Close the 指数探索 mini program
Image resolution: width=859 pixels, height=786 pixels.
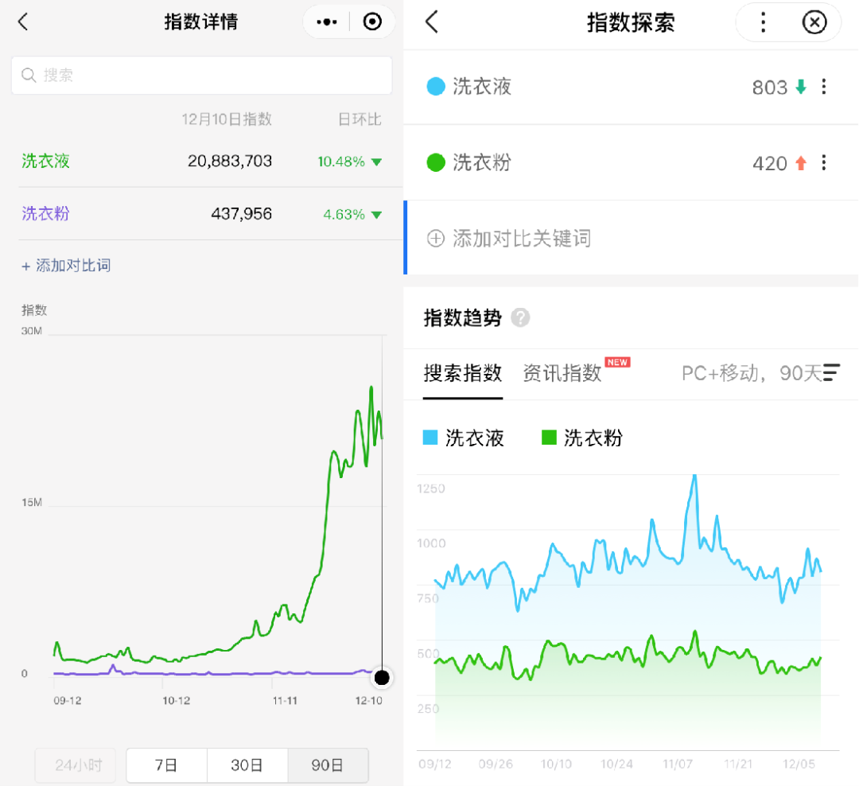[814, 22]
